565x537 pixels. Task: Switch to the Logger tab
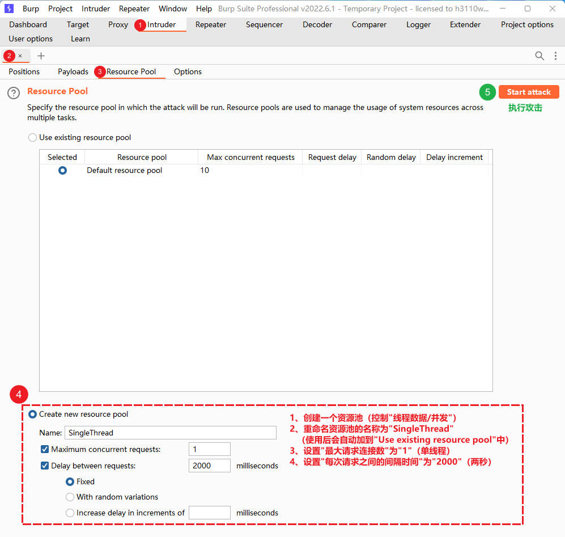(x=418, y=24)
